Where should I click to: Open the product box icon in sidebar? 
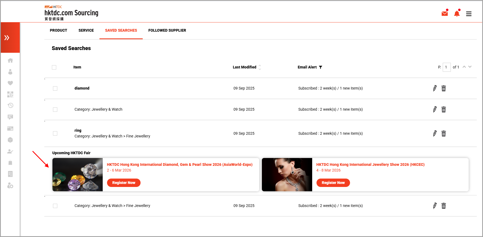click(10, 140)
